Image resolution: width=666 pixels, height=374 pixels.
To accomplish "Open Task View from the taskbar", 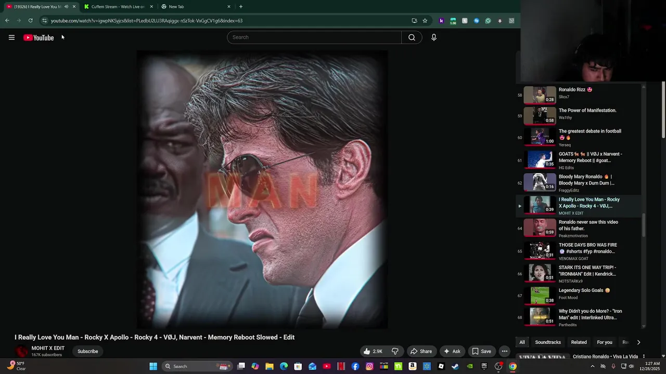I will pos(241,366).
